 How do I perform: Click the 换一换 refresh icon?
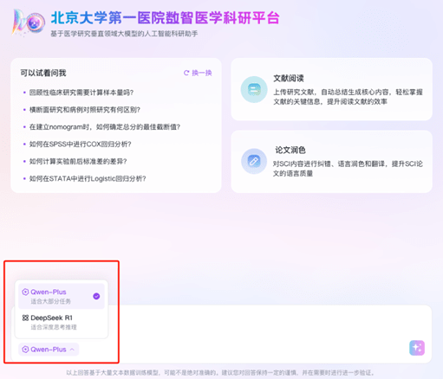(x=186, y=73)
